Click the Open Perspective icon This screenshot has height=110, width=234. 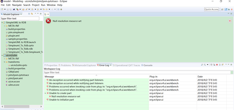tap(222, 9)
